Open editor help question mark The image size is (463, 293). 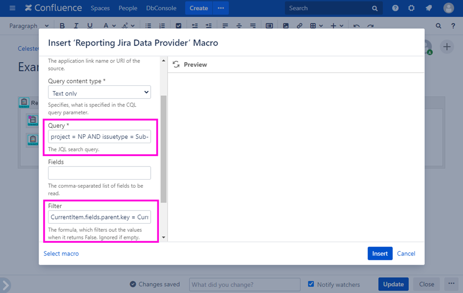point(453,26)
